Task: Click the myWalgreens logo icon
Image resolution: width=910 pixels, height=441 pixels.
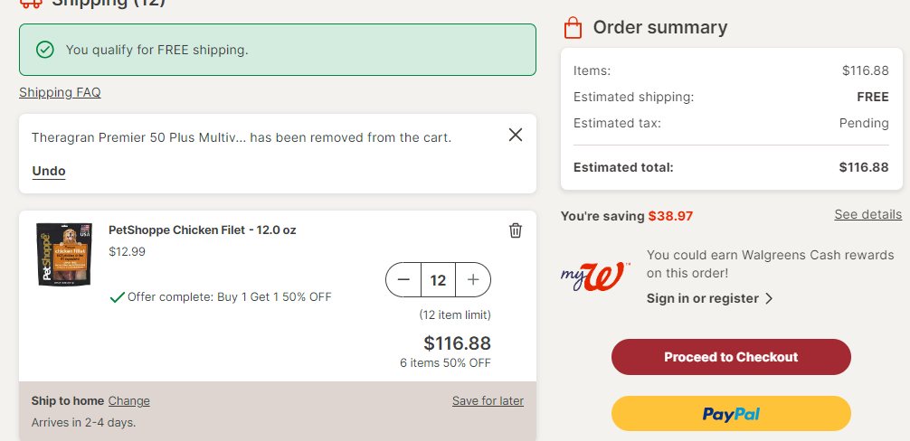Action: click(x=595, y=276)
